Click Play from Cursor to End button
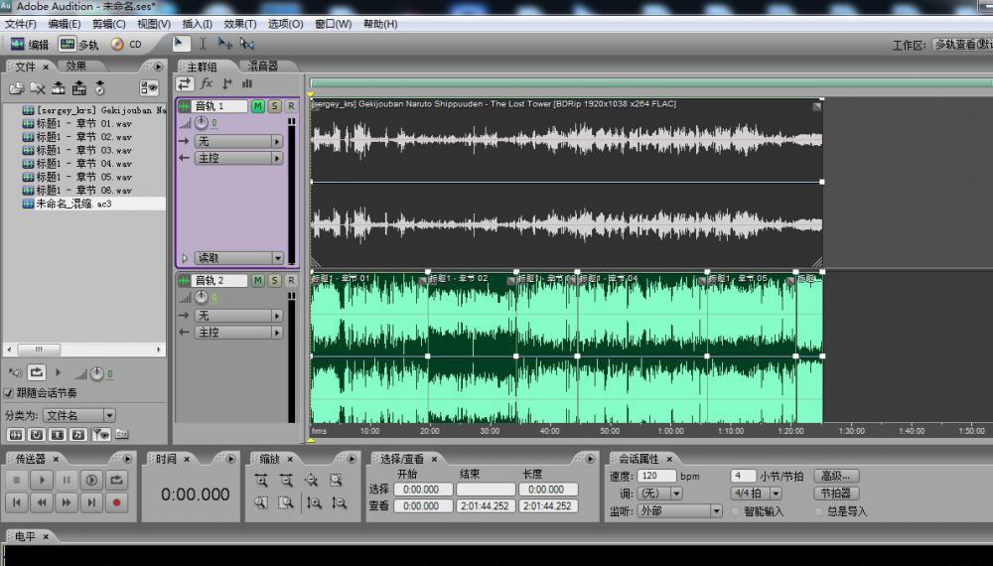Viewport: 993px width, 566px height. [91, 480]
